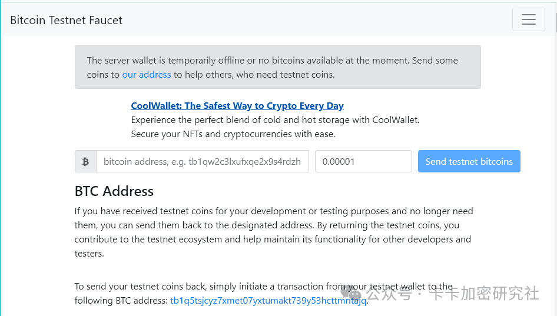The height and width of the screenshot is (316, 557).
Task: Click the WeChat logo watermark
Action: coord(352,292)
